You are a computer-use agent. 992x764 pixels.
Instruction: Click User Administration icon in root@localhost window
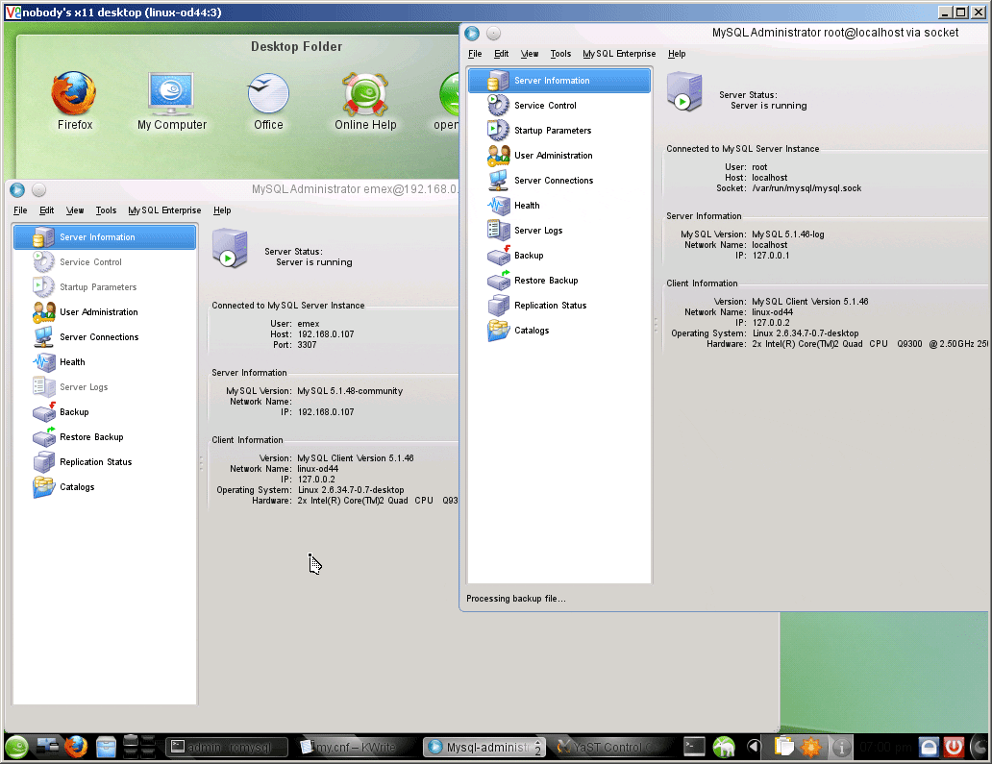pyautogui.click(x=498, y=155)
